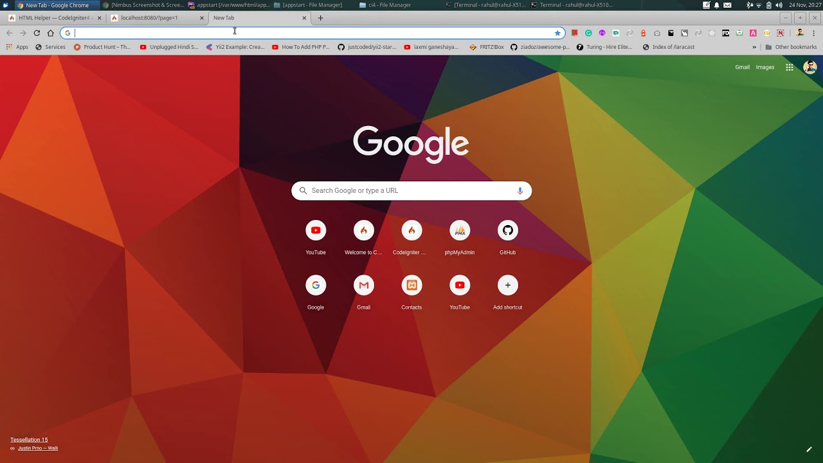Screen dimensions: 823x463
Task: Open the ziadoz/awesome-p bookmark
Action: click(x=540, y=47)
